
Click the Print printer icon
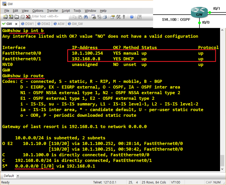click(105, 17)
